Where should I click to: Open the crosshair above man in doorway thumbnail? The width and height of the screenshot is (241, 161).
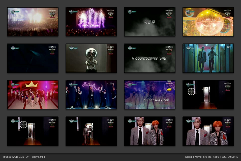pos(33,131)
